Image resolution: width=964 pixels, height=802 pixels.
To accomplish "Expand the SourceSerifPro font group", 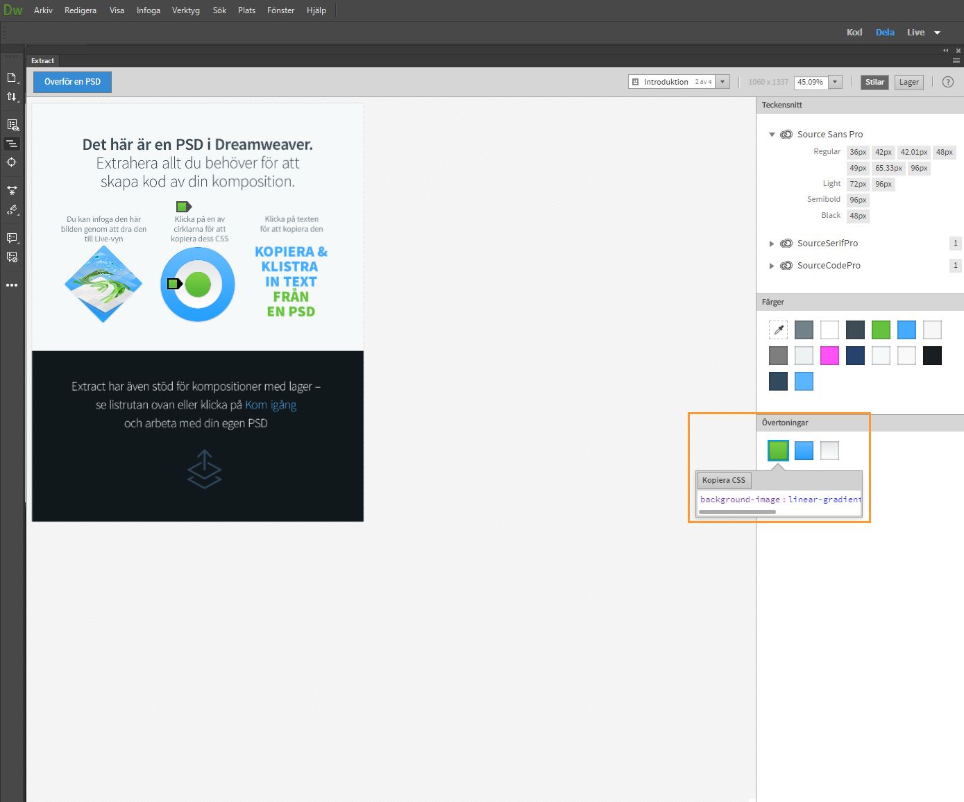I will [772, 244].
